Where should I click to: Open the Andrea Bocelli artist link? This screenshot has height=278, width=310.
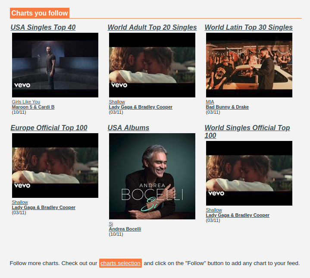click(x=125, y=229)
